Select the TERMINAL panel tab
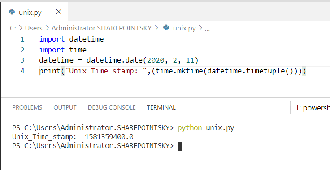 click(161, 107)
